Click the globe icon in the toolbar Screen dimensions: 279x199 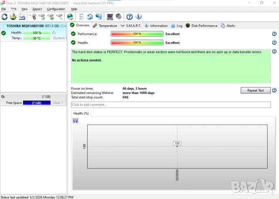[x=70, y=17]
